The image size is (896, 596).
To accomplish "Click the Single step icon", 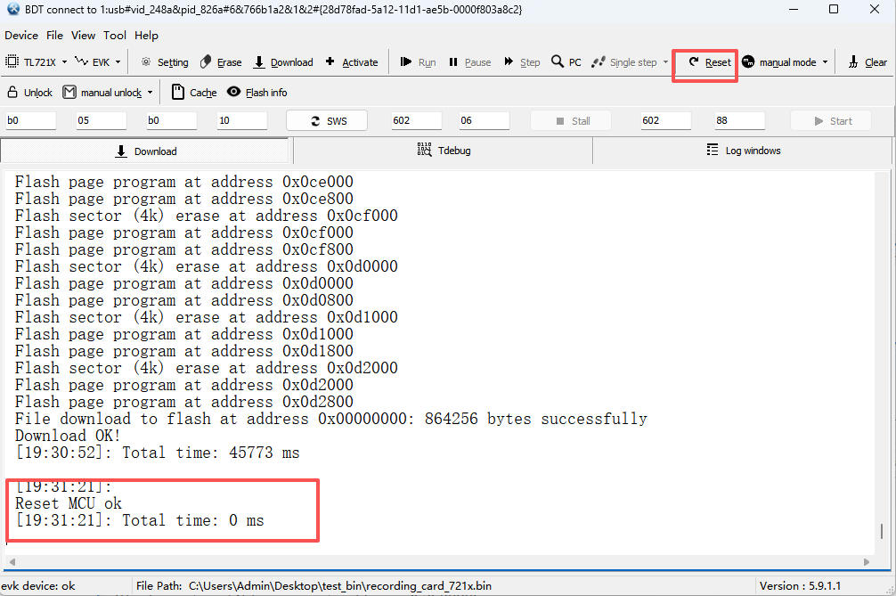I will [x=599, y=61].
